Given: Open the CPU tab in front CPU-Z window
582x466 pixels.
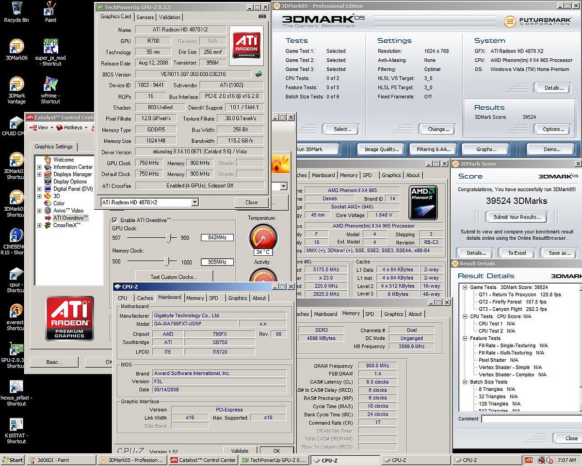Looking at the screenshot, I should pos(123,298).
